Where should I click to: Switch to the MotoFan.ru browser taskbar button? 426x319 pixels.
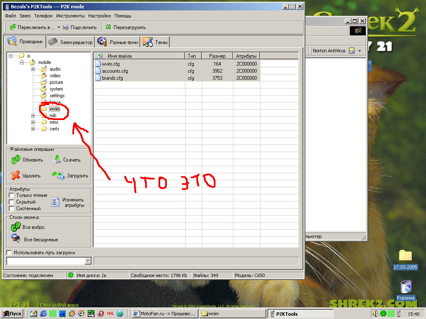(165, 314)
